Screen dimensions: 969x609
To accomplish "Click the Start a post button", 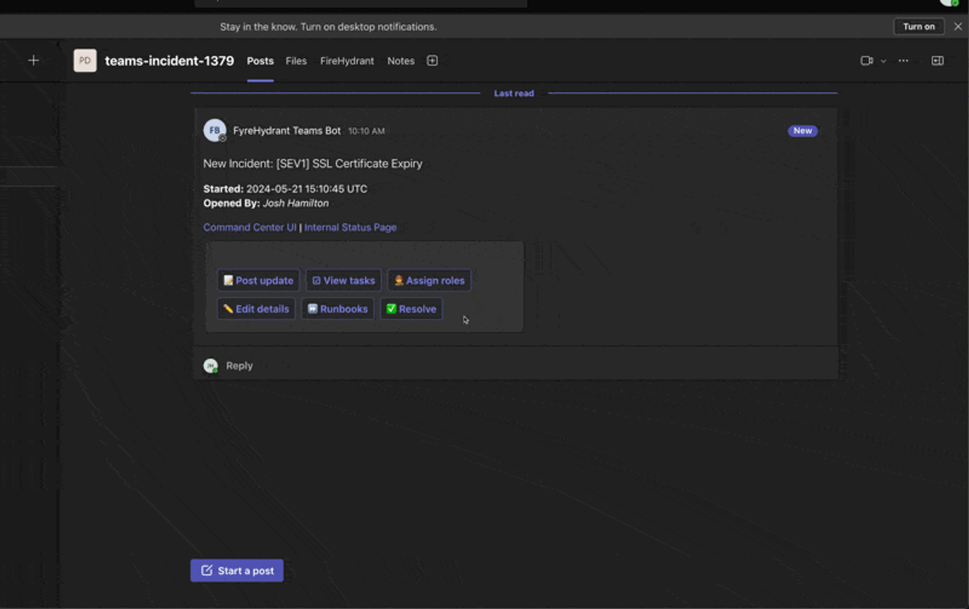I will tap(237, 571).
